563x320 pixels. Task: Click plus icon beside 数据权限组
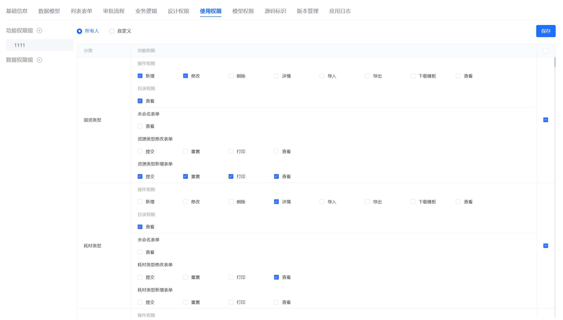[x=39, y=60]
